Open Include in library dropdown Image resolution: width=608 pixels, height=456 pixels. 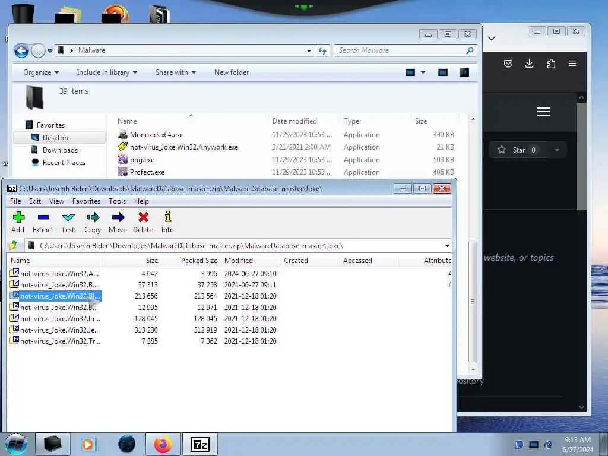(107, 72)
